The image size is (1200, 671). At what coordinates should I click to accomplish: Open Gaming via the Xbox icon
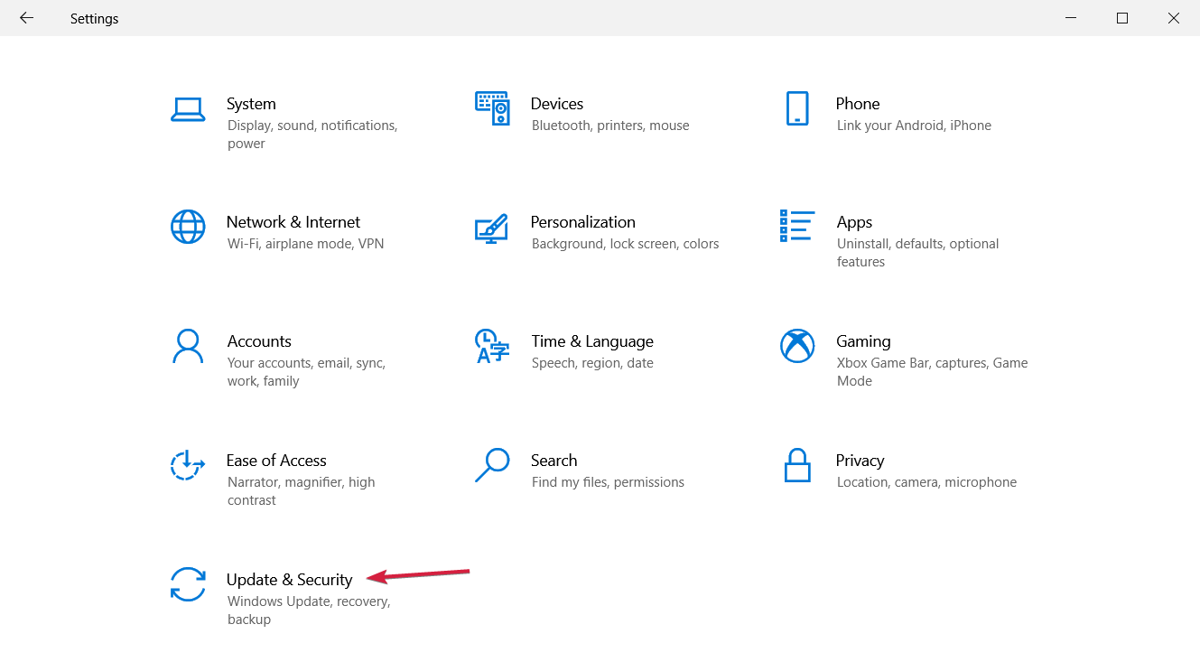(797, 346)
